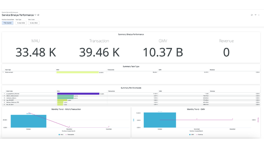This screenshot has height=148, width=264.
Task: Click the Disbursement MAU bar
Action: point(78,72)
